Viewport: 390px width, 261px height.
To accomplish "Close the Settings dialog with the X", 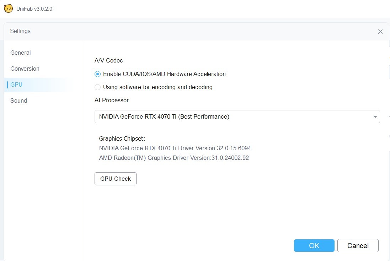I will click(x=380, y=32).
